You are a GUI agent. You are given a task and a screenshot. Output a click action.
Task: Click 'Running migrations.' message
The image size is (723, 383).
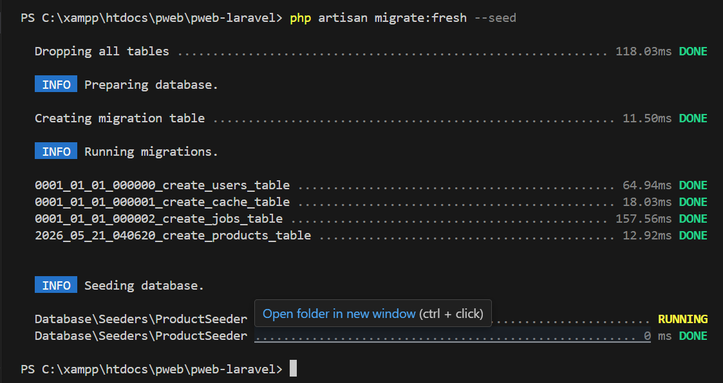click(151, 152)
